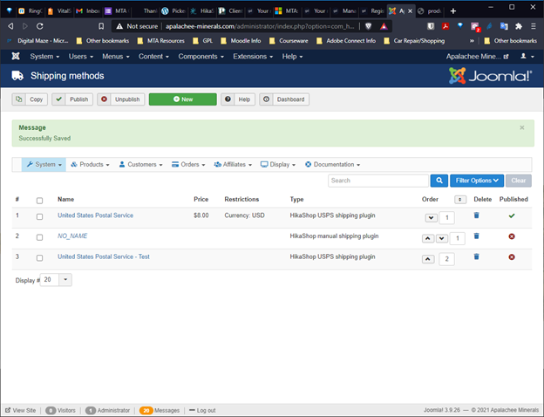Open the Apalachee Mine... site preview link

pos(477,56)
